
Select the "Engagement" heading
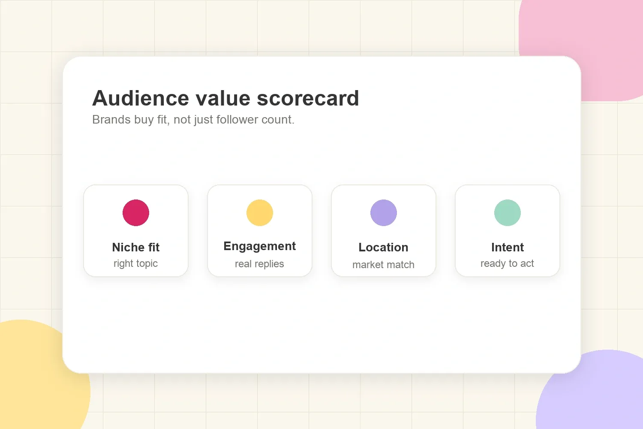[260, 246]
